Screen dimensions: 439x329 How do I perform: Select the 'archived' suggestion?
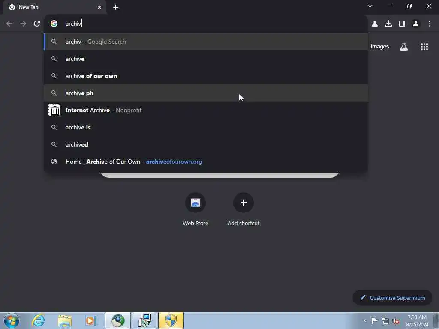206,144
